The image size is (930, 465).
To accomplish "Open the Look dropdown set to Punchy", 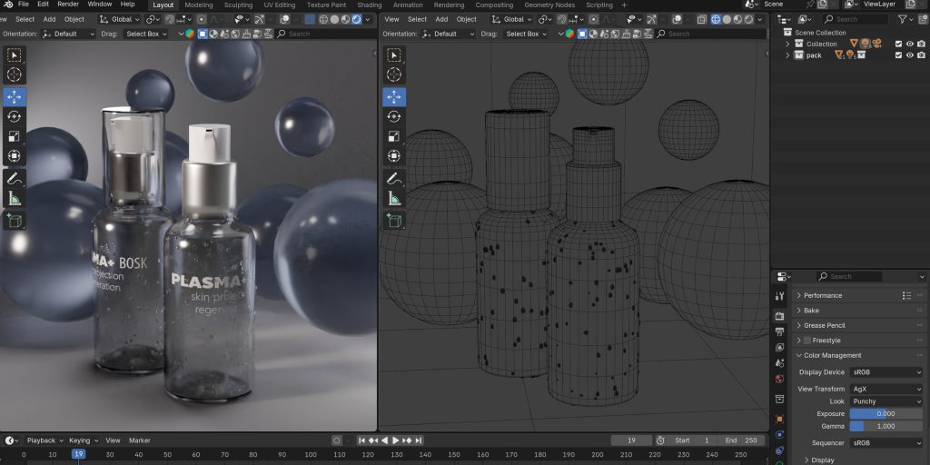I will 886,401.
